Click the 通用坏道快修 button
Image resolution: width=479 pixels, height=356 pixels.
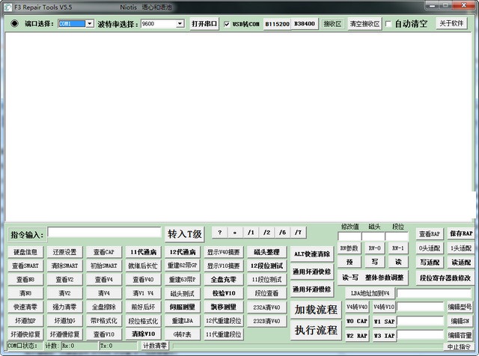(312, 271)
